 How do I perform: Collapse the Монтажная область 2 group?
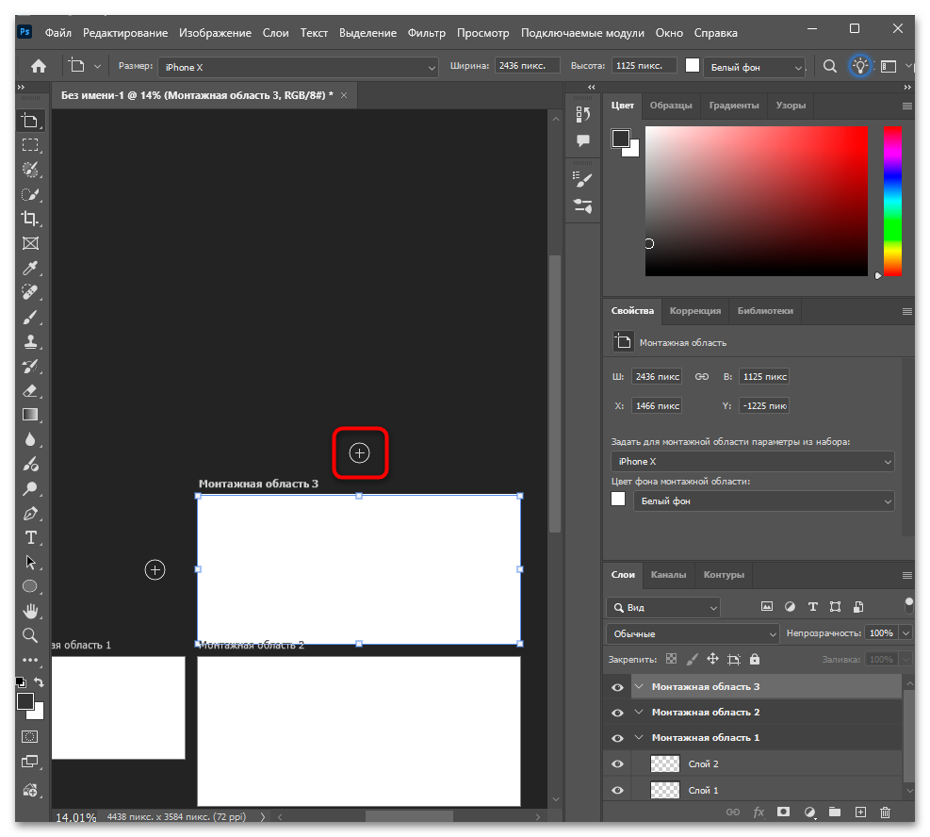coord(639,713)
